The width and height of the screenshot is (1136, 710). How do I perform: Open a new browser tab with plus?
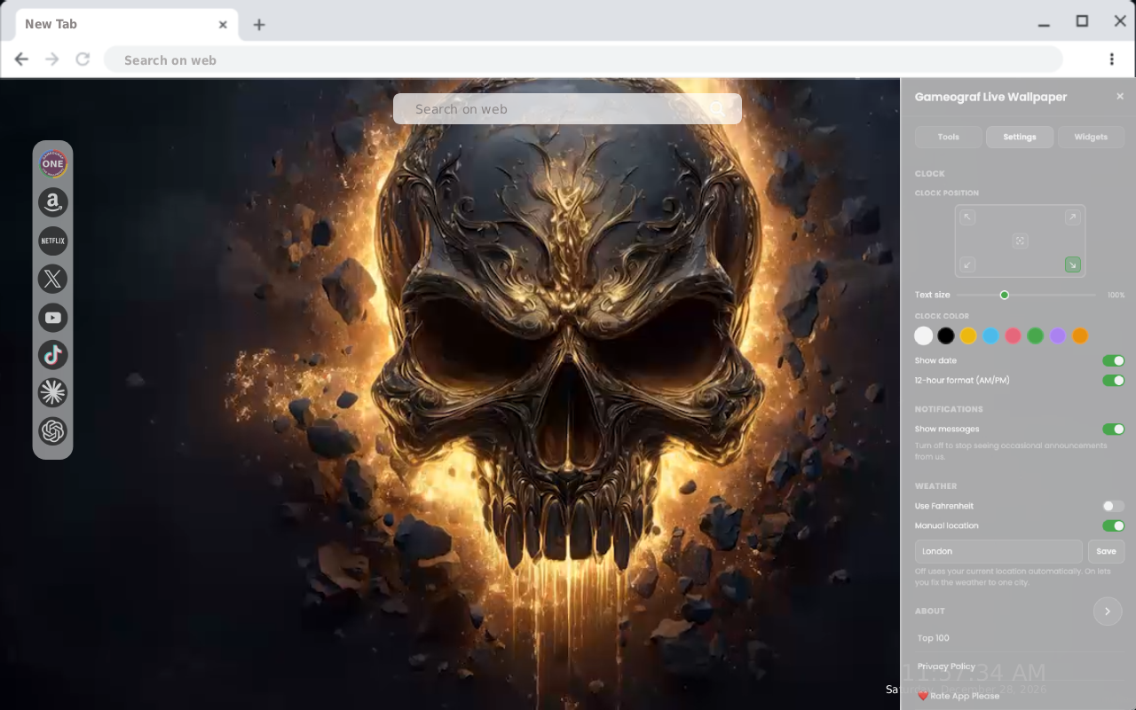tap(259, 25)
